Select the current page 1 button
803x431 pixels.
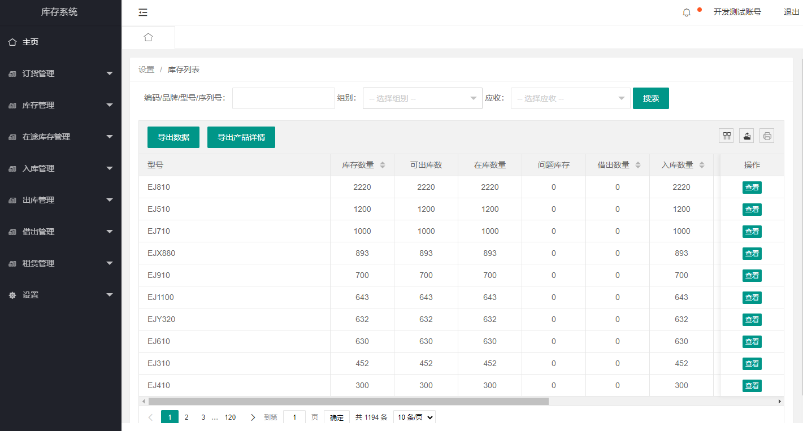(x=170, y=417)
